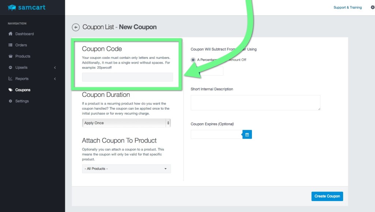The width and height of the screenshot is (375, 212).
Task: Open Support & Training
Action: pyautogui.click(x=347, y=7)
